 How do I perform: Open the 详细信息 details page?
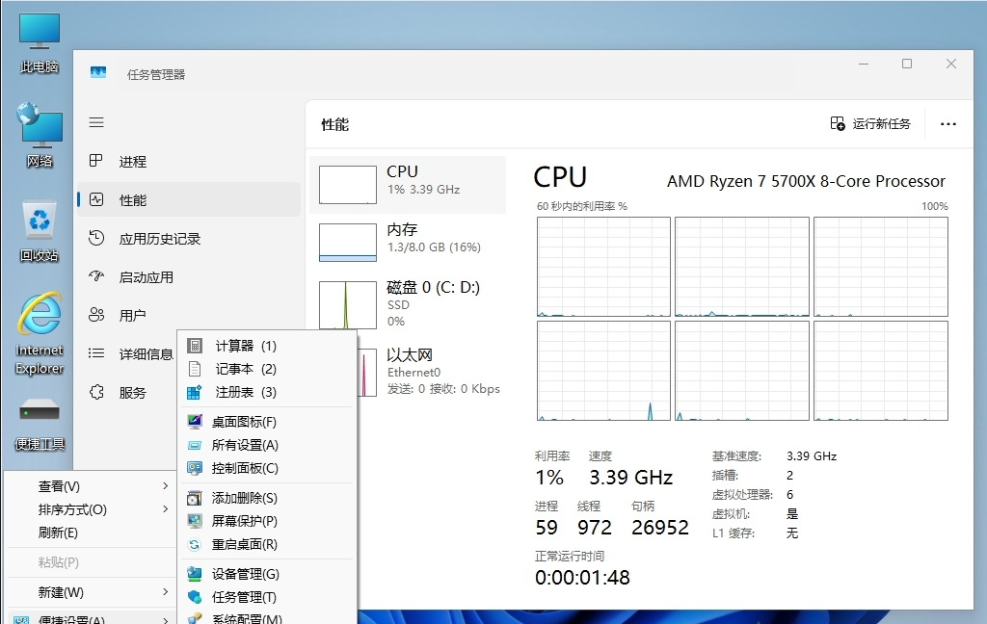click(x=129, y=354)
